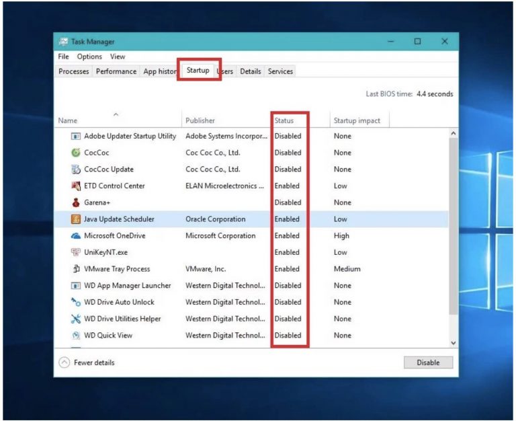This screenshot has width=516, height=421.
Task: Select the Java Update Scheduler icon
Action: coord(76,219)
